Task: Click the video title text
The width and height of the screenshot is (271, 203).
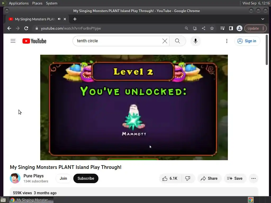Action: click(x=66, y=167)
